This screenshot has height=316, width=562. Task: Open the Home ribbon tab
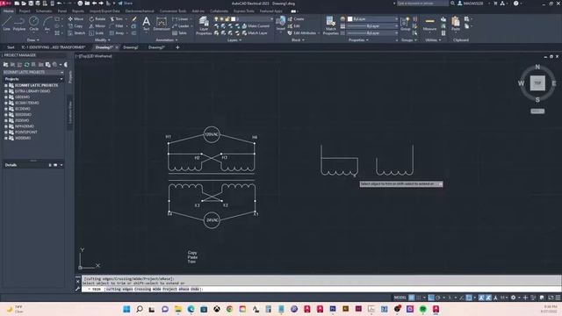point(8,11)
